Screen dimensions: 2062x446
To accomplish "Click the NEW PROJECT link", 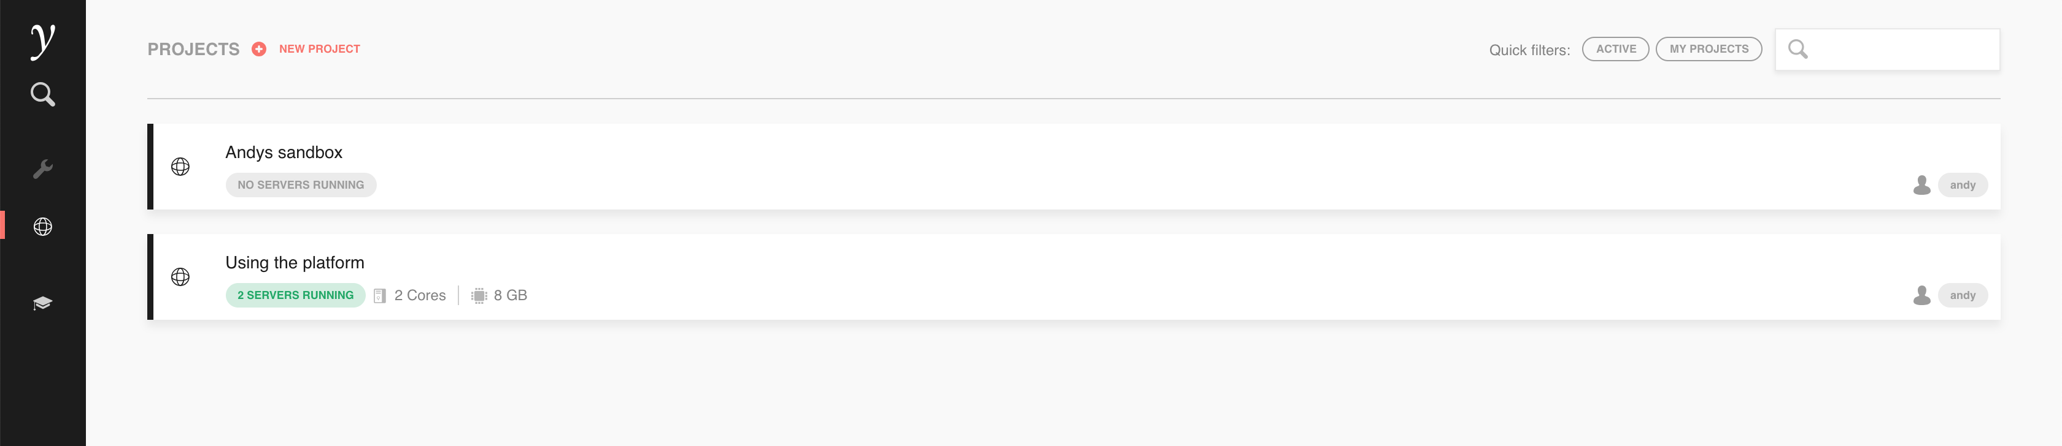I will coord(319,50).
